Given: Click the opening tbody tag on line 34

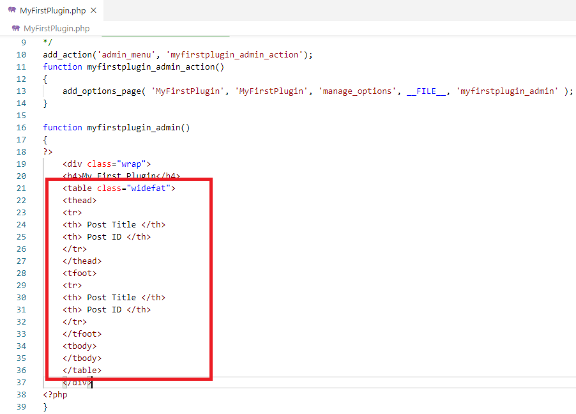Looking at the screenshot, I should [80, 346].
